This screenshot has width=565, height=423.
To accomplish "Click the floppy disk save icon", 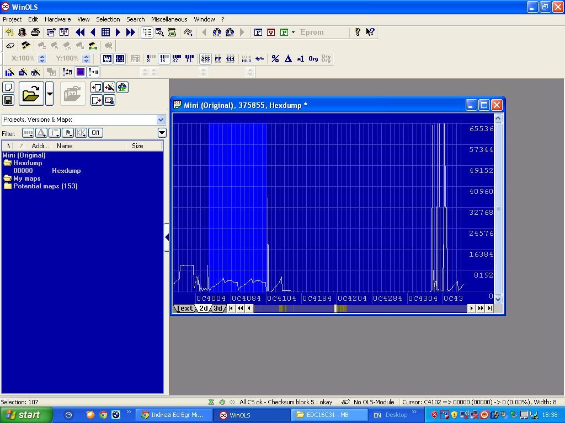I will click(x=9, y=100).
